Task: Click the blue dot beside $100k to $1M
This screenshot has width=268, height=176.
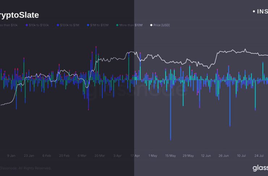Action: click(x=58, y=25)
